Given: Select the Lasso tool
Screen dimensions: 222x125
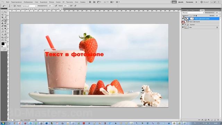Looking at the screenshot, I should tap(2, 15).
